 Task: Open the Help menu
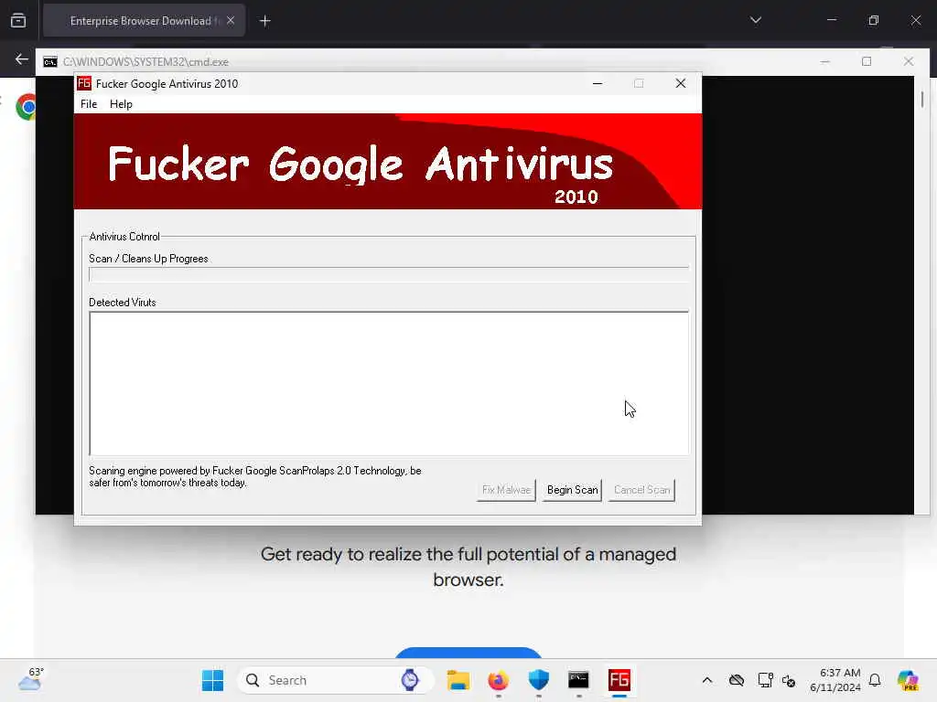(x=121, y=104)
